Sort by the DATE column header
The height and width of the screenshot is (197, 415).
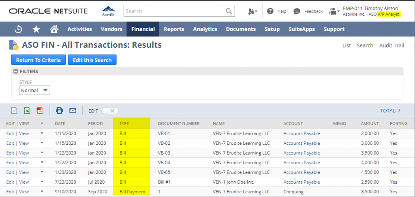pos(60,123)
